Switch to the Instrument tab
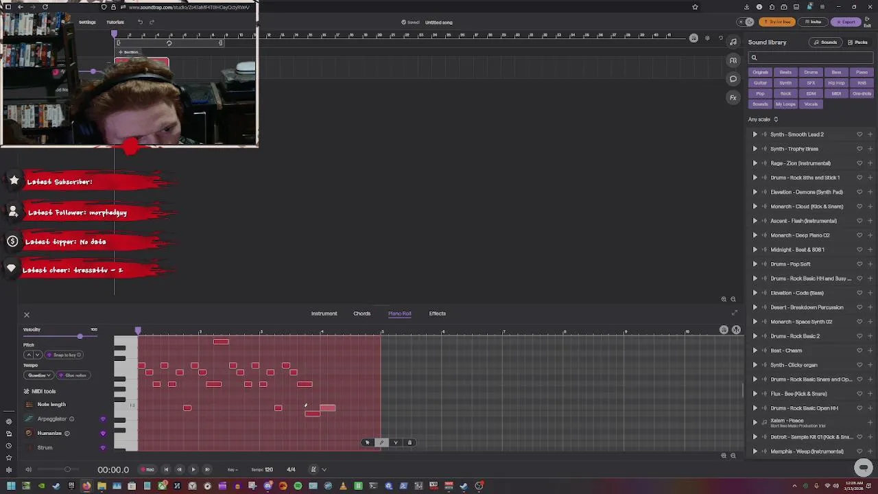 (x=324, y=314)
